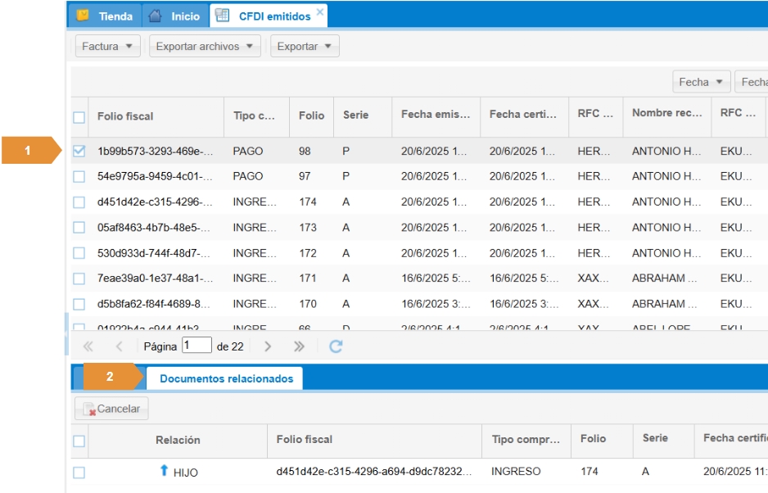Click folio fiscal 05af8463-4b7b-48e5 cell
Screen dimensions: 768x493
coord(156,228)
